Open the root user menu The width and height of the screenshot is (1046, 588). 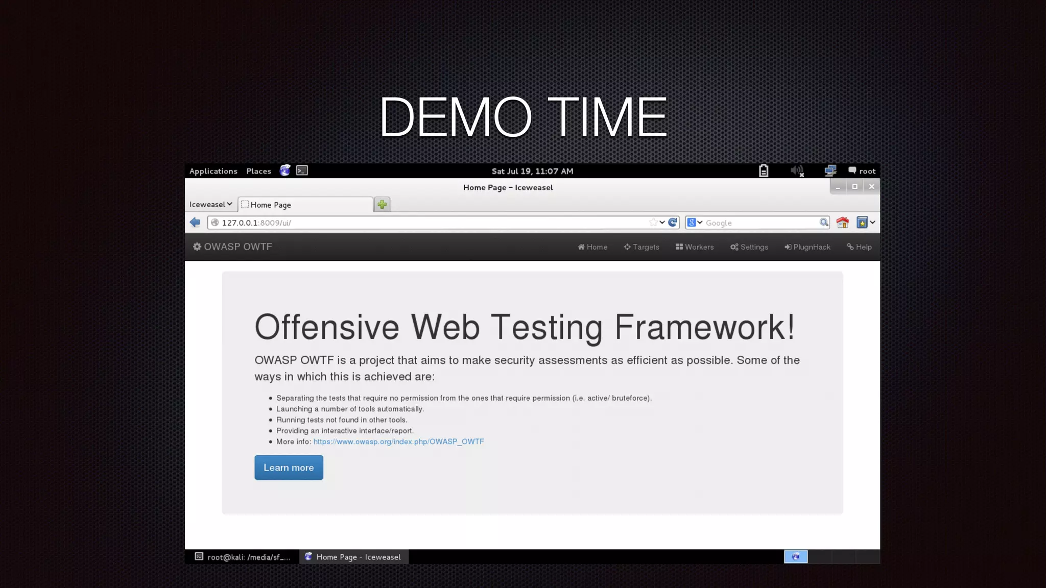coord(862,171)
